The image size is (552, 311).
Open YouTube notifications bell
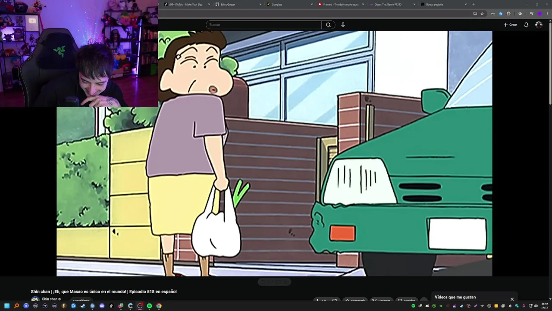tap(526, 25)
